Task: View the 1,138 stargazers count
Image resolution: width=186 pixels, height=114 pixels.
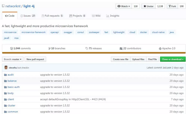Action: 160,6
